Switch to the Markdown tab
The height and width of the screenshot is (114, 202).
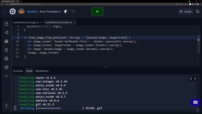tap(42, 71)
